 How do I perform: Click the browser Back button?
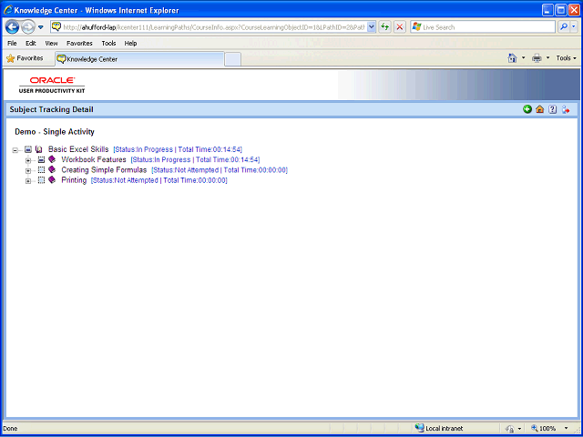(x=12, y=26)
